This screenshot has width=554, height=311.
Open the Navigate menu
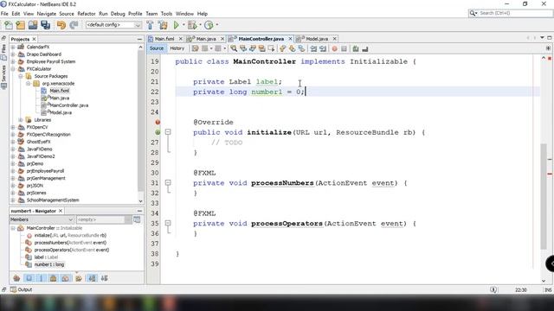point(46,14)
